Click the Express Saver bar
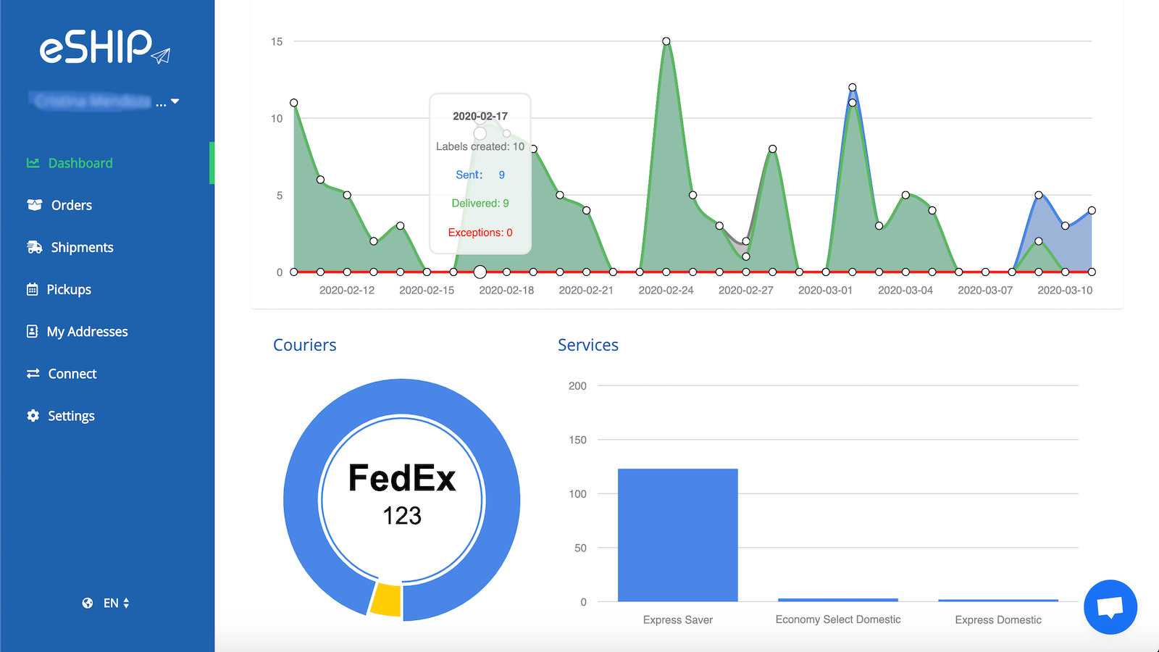 pos(678,535)
